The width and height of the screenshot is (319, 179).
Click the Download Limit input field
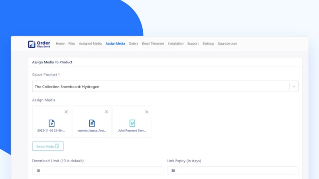tap(98, 171)
